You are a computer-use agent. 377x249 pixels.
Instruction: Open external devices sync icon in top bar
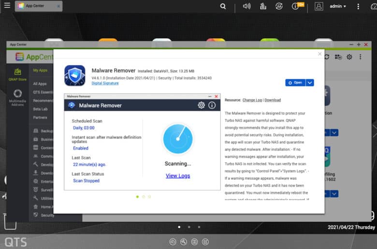[x=279, y=6]
